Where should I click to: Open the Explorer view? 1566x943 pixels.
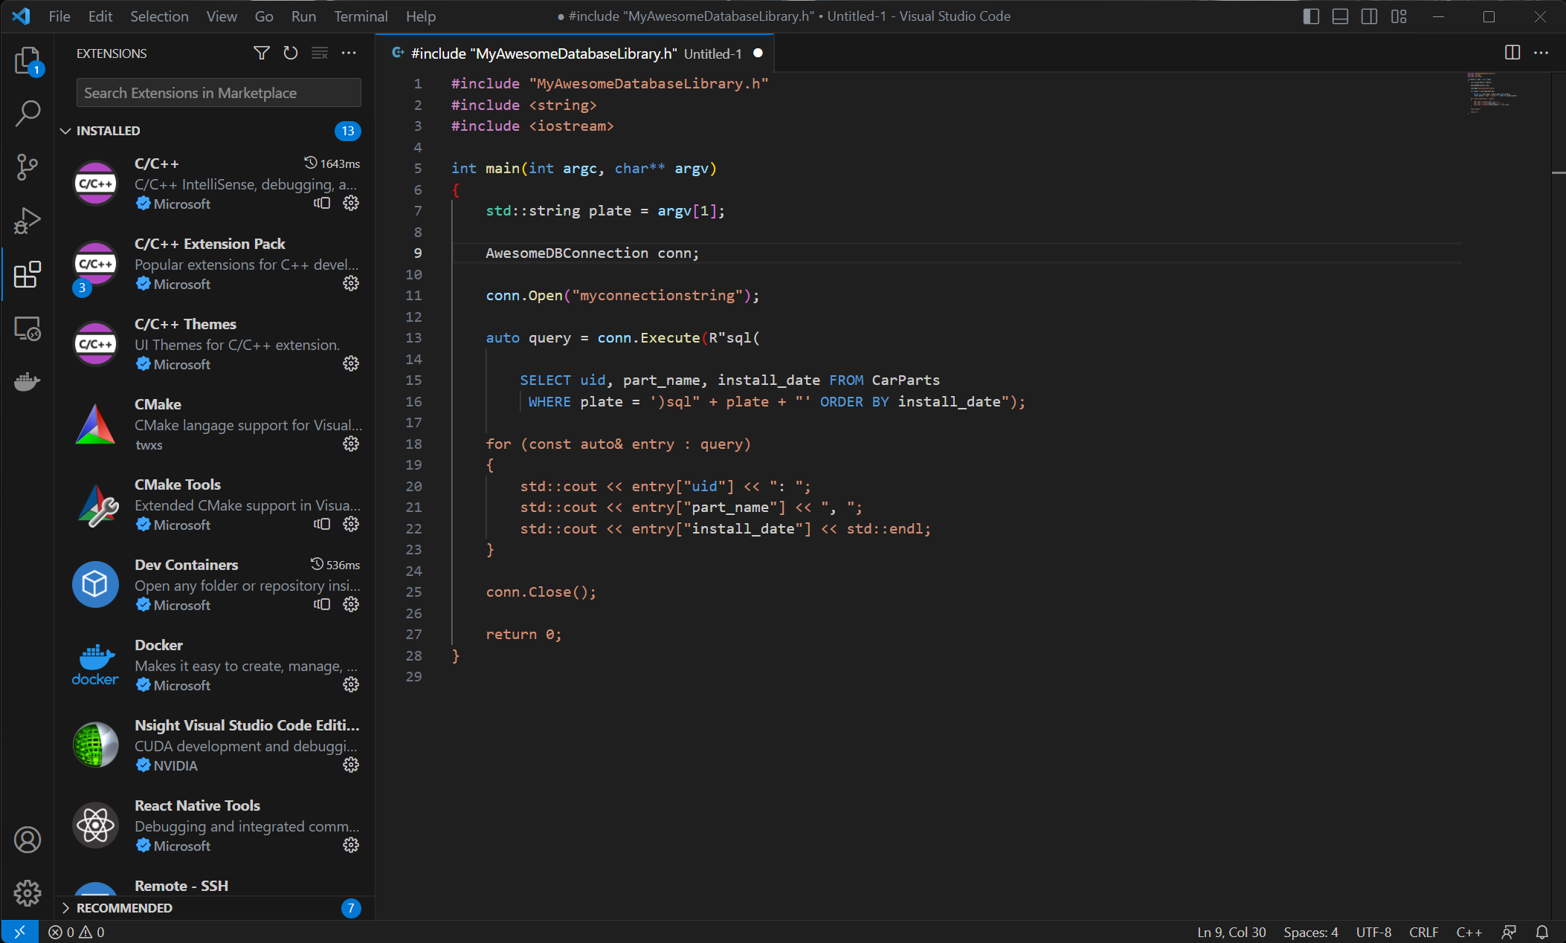point(28,61)
